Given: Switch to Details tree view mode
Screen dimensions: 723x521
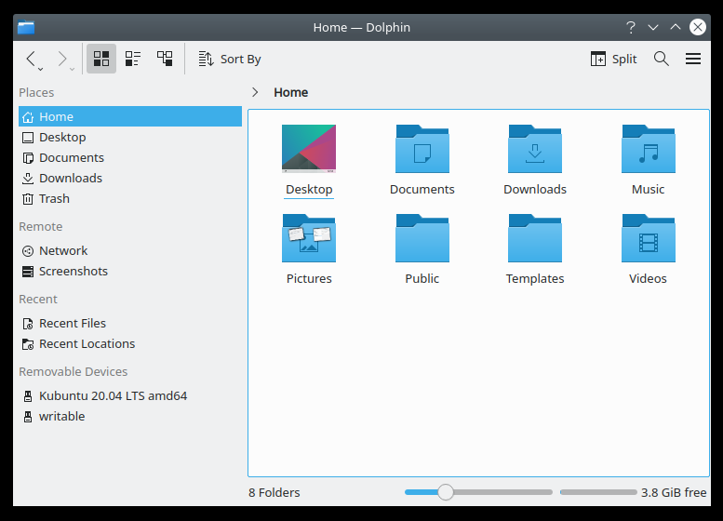Looking at the screenshot, I should (x=165, y=59).
